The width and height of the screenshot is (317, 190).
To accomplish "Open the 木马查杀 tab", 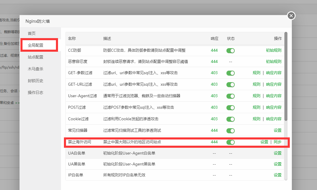I will pyautogui.click(x=36, y=69).
